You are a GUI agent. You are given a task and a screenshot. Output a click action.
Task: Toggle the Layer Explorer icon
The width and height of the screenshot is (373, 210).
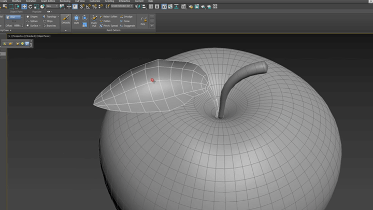tap(157, 7)
